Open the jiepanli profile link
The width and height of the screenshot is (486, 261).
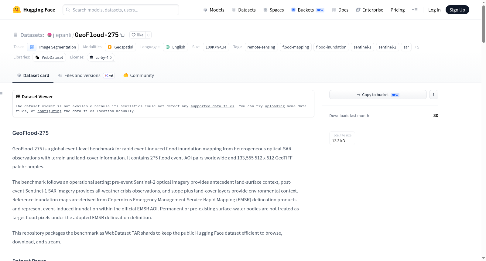pyautogui.click(x=62, y=35)
